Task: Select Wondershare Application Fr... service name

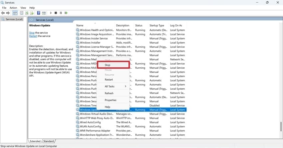Action: (97, 135)
